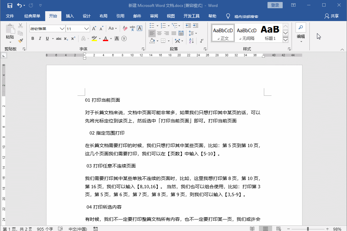Toggle show/hide paragraph marks

202,41
